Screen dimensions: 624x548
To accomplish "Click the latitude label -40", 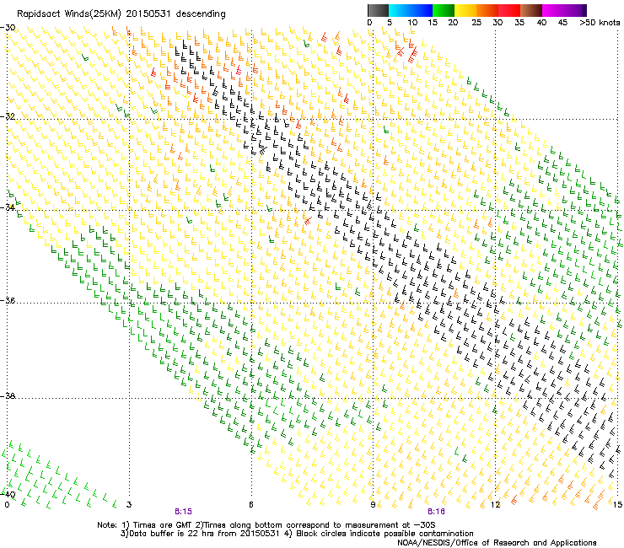I will [x=8, y=494].
